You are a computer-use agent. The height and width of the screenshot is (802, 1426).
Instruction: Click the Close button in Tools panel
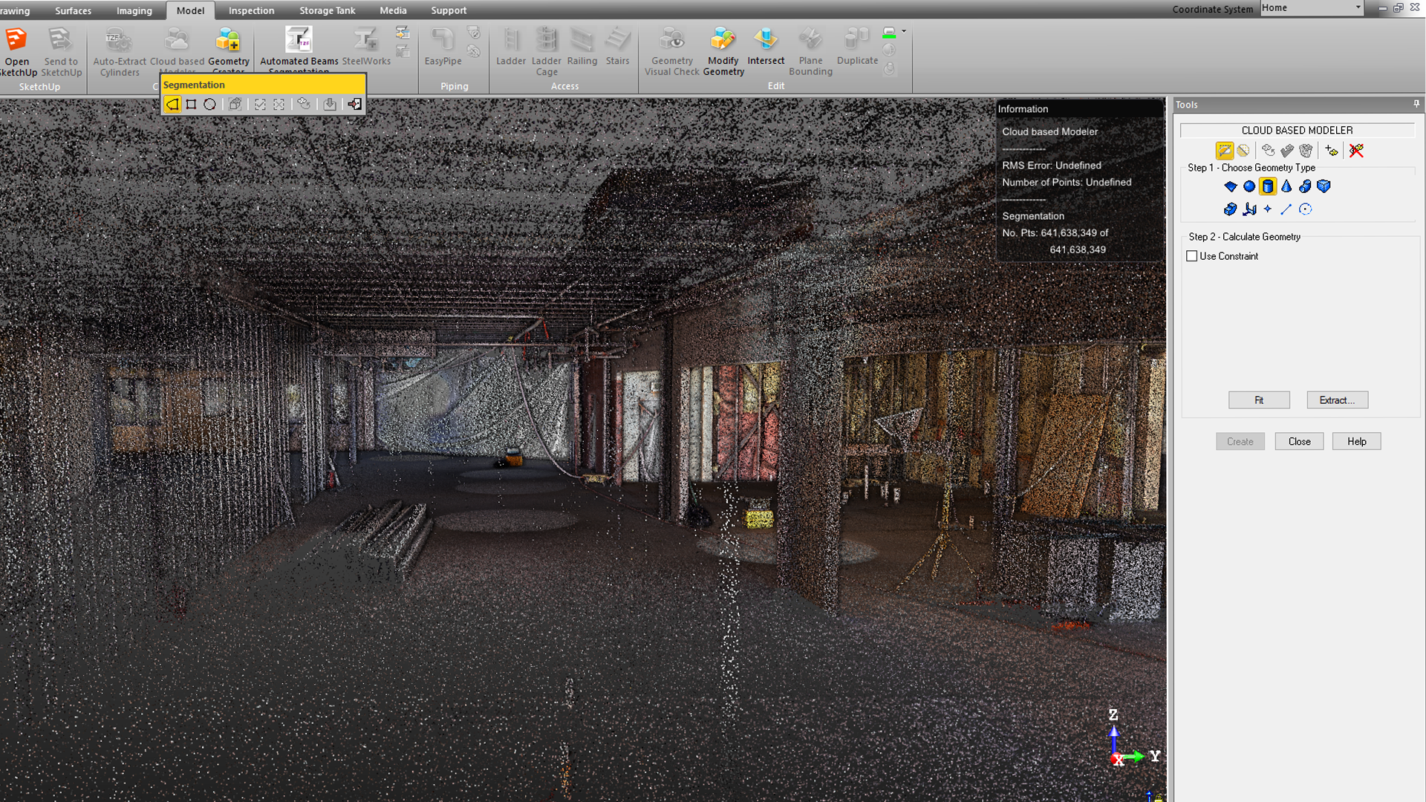1299,442
